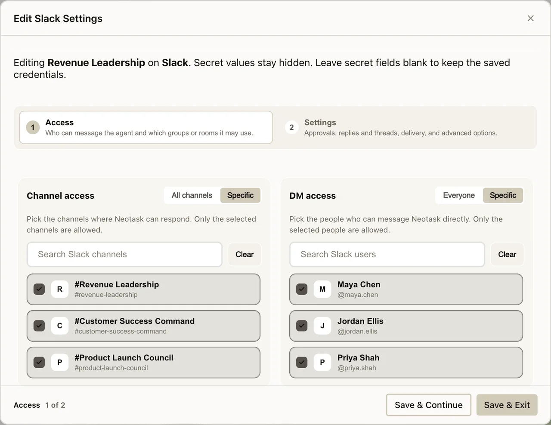This screenshot has height=425, width=551.
Task: Click the P avatar beside Priya Shah
Action: point(322,362)
